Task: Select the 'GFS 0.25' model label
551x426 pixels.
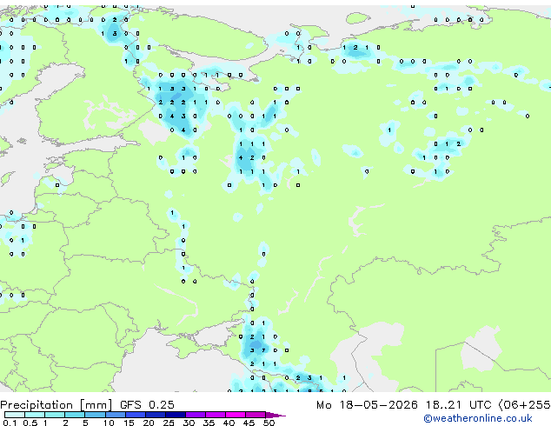Action: (147, 405)
